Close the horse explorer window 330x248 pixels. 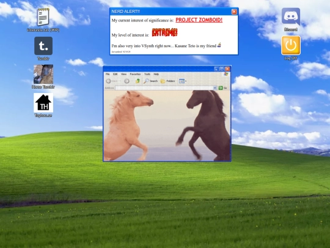227,69
